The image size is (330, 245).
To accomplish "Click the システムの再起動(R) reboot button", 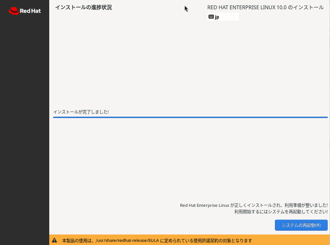I will (301, 225).
